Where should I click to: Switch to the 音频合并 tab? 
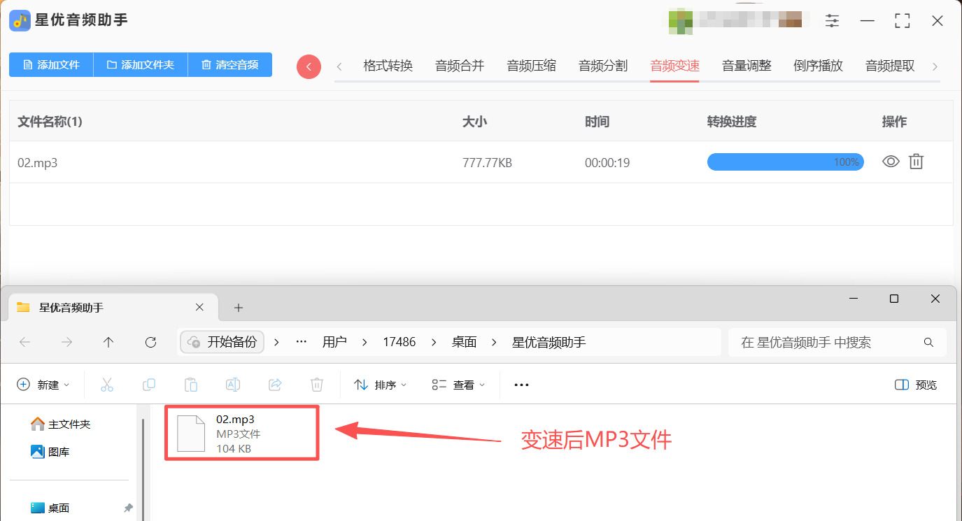pos(460,66)
